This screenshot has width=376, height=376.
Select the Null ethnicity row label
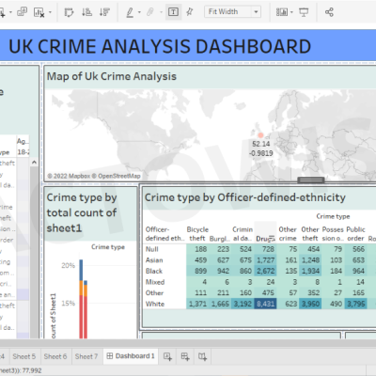point(152,249)
